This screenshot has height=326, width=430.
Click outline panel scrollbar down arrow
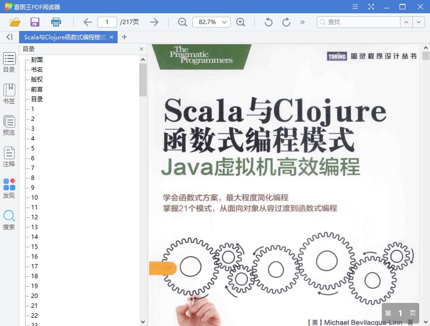[x=143, y=322]
